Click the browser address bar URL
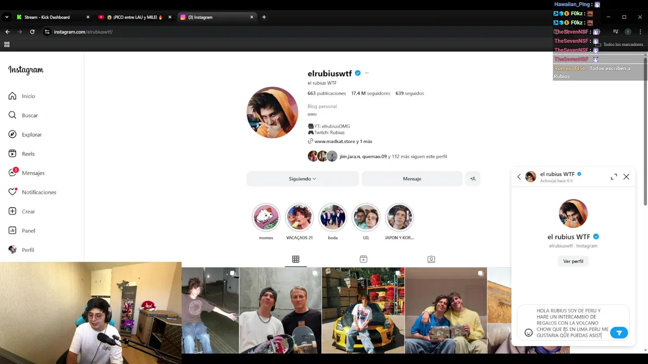Image resolution: width=648 pixels, height=364 pixels. click(x=83, y=32)
